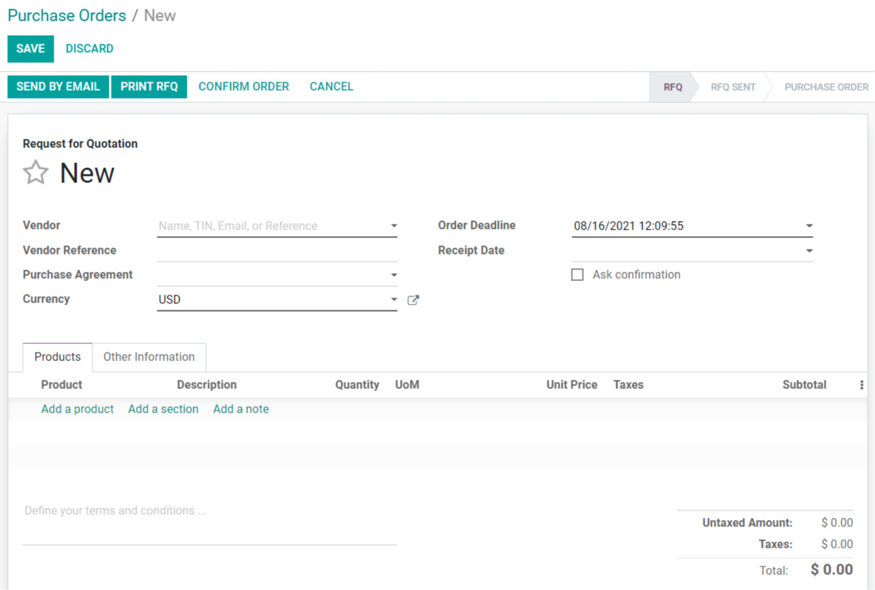Discard the new purchase order
The width and height of the screenshot is (875, 590).
(89, 49)
